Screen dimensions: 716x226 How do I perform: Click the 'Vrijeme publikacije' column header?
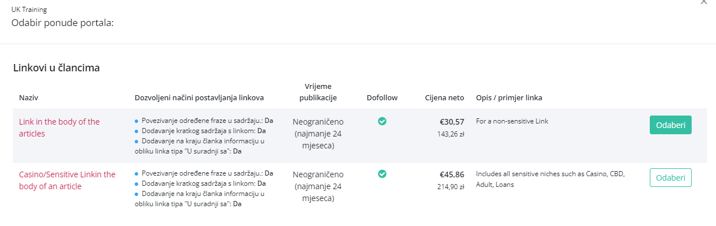click(x=318, y=92)
